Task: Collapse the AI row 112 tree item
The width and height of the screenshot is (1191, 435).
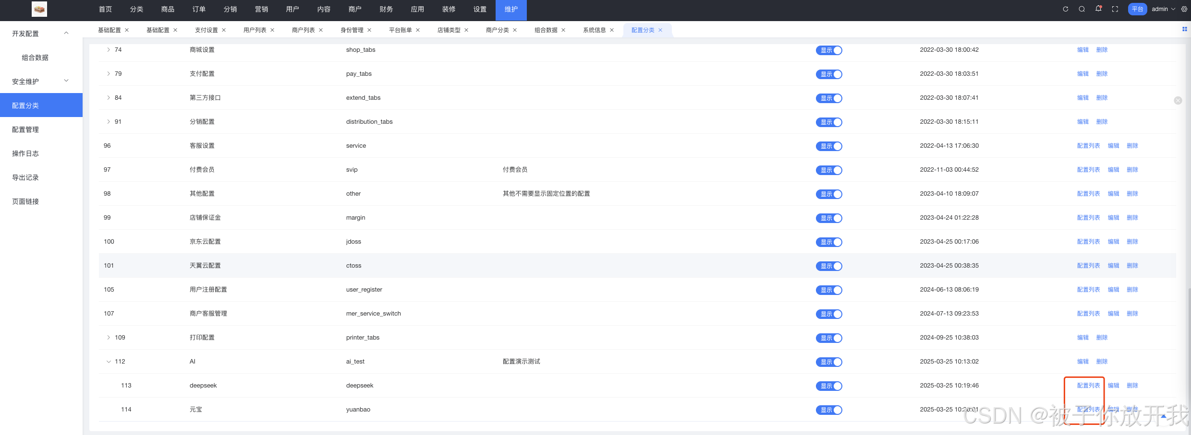Action: coord(109,361)
